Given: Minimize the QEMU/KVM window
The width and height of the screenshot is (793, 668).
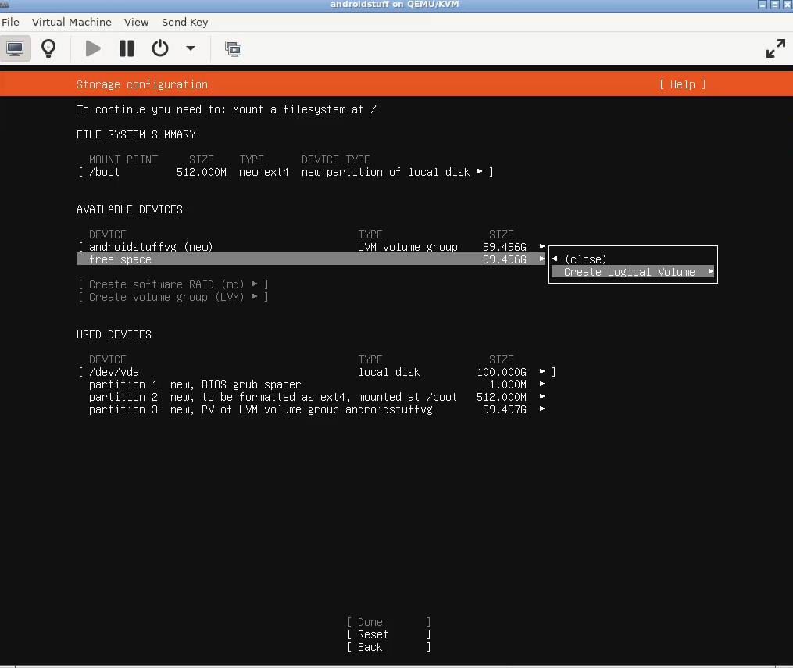Looking at the screenshot, I should [763, 5].
